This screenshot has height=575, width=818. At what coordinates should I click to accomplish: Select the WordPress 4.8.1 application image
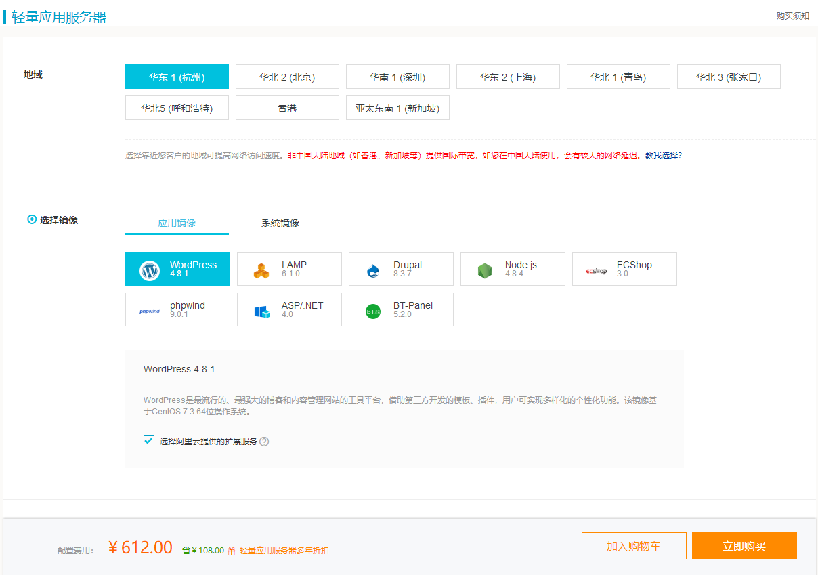click(177, 269)
